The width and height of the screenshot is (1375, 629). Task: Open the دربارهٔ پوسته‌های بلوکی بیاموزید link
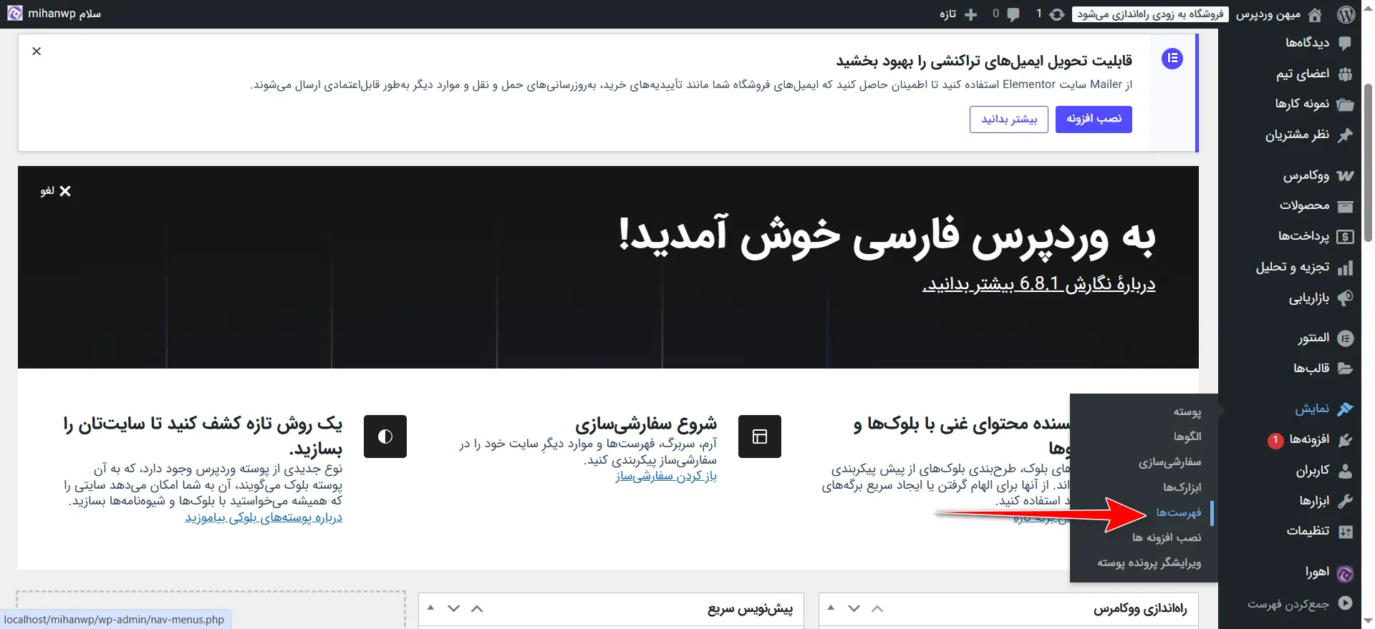[264, 517]
